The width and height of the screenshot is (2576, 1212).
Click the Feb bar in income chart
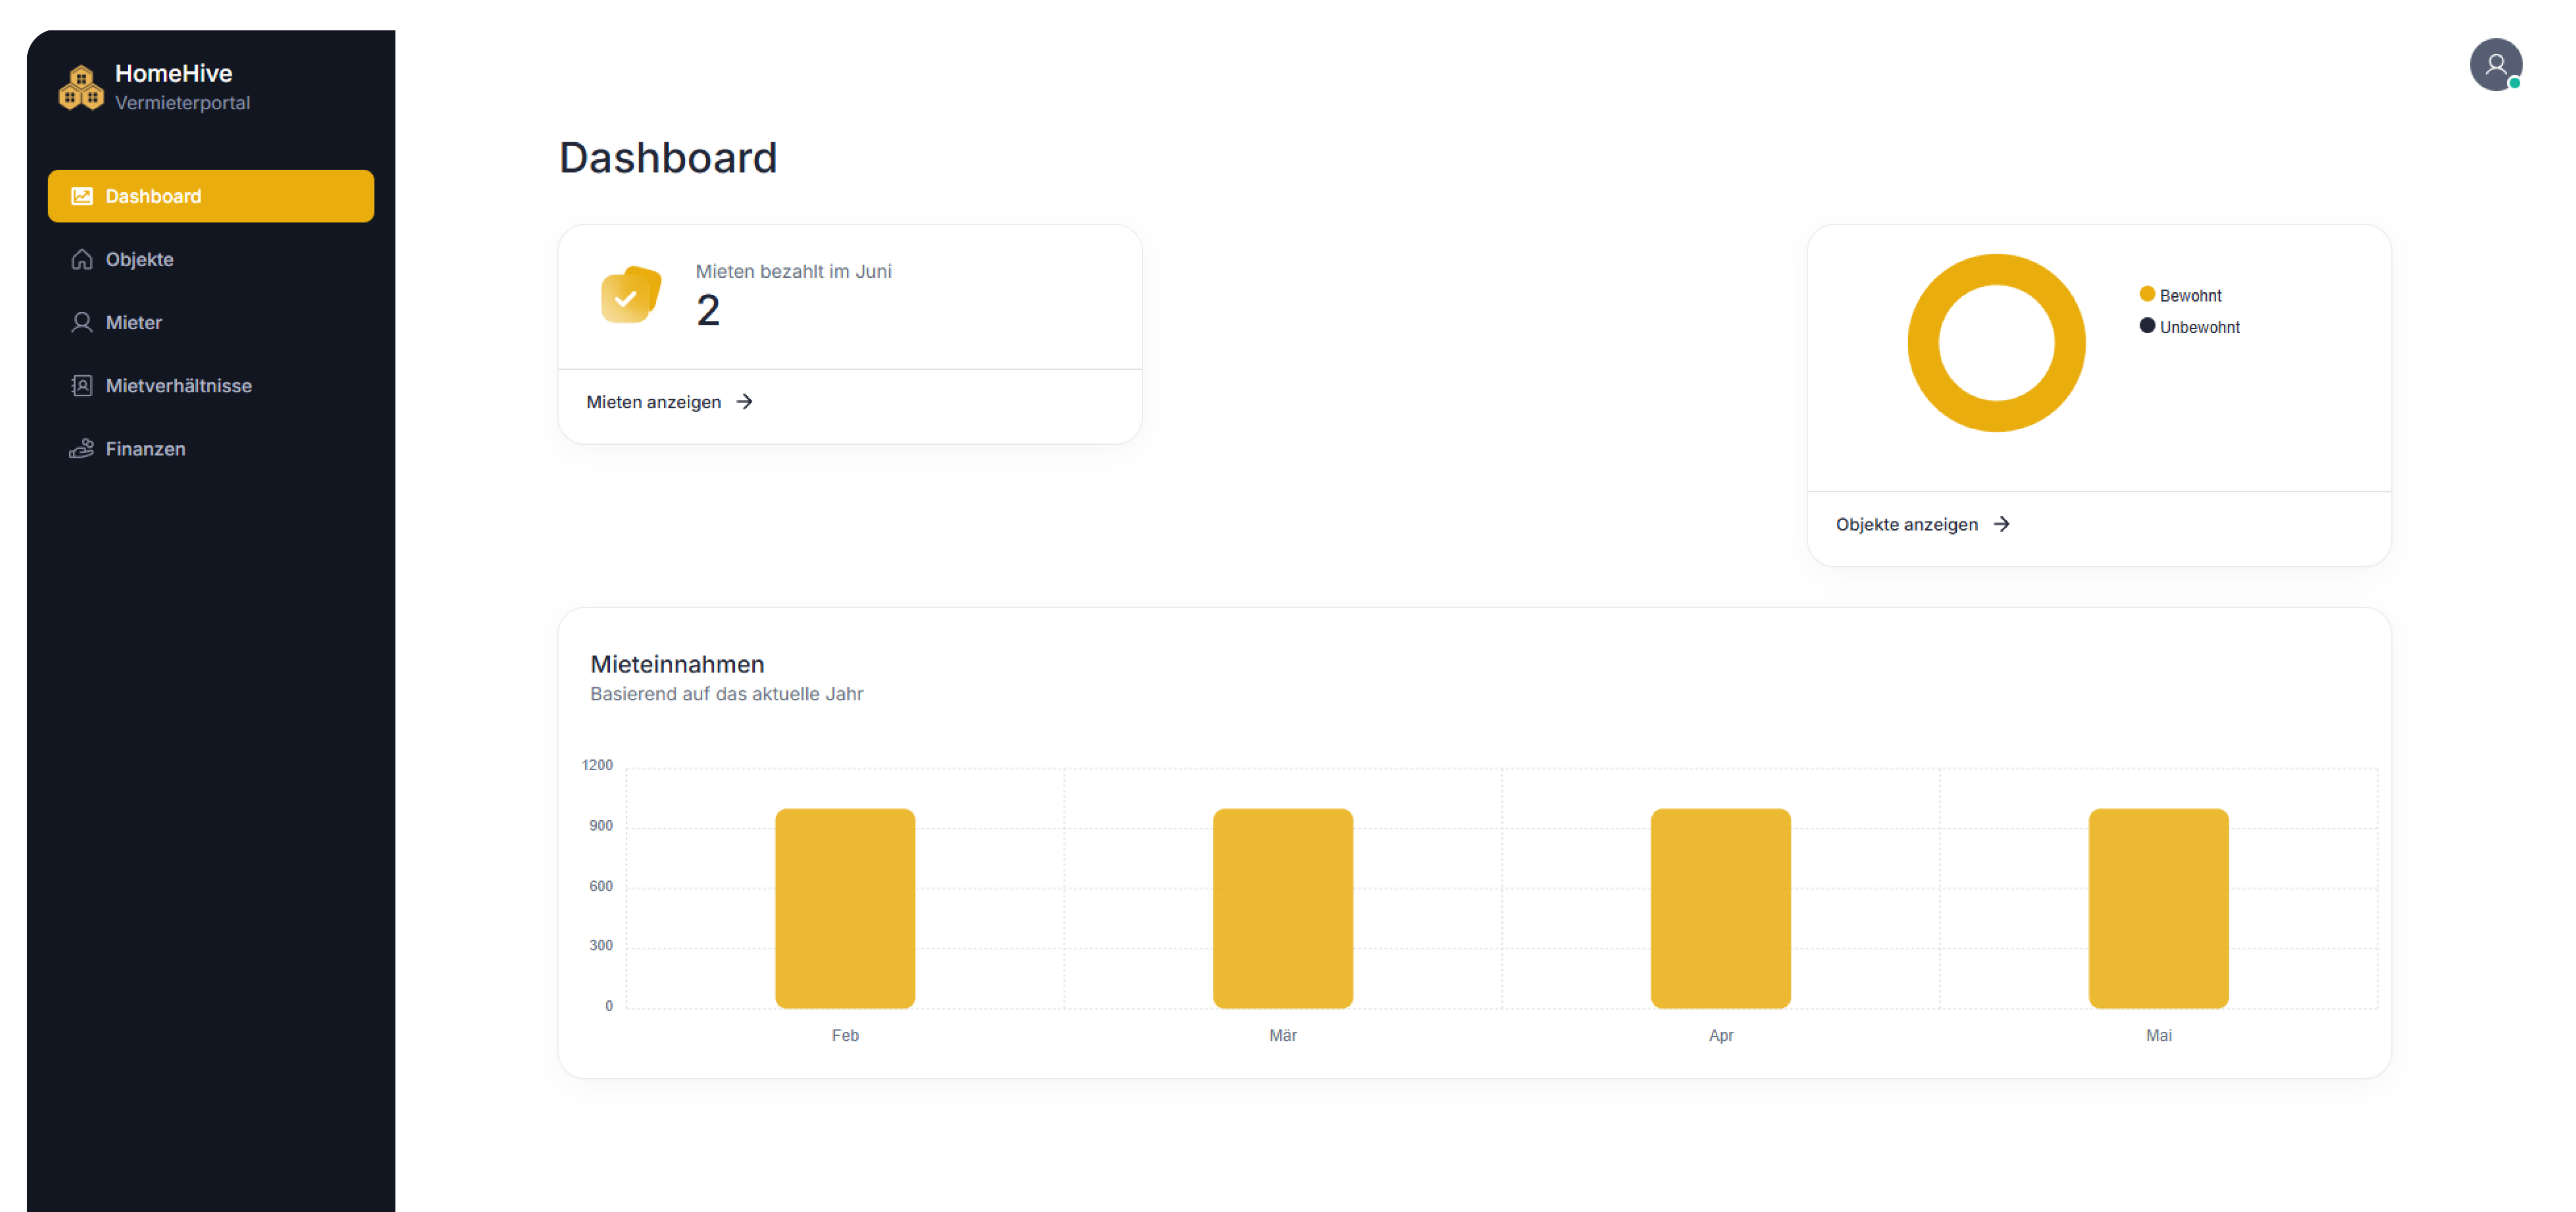845,908
